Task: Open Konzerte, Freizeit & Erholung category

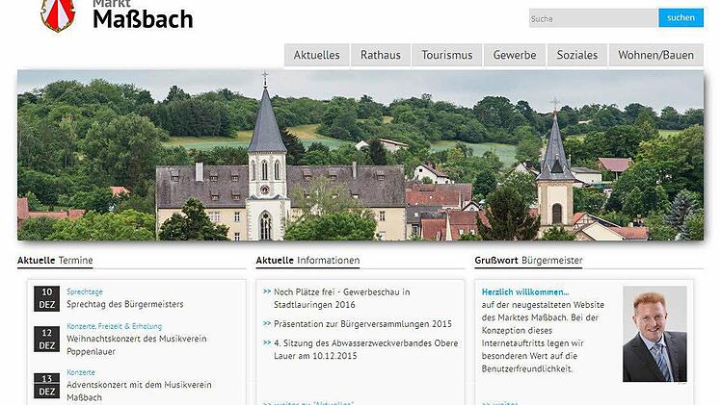Action: pos(114,326)
